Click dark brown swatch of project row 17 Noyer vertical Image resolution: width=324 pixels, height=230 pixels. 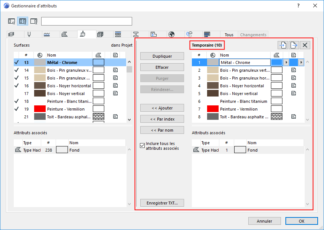click(40, 94)
